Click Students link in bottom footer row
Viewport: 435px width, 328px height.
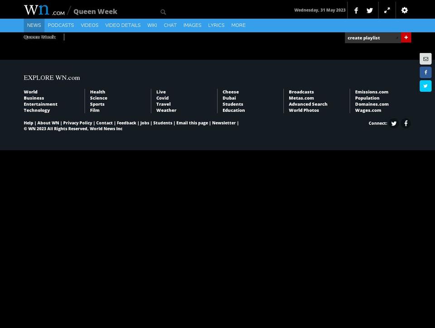(163, 123)
